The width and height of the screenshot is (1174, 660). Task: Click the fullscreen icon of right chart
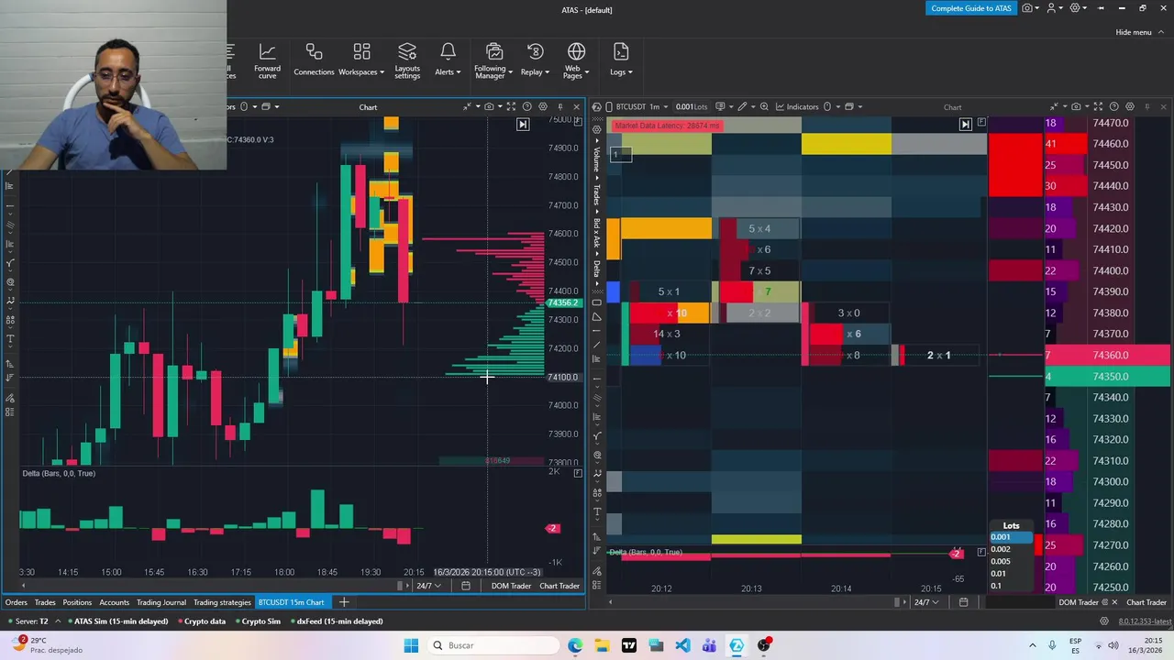1099,107
